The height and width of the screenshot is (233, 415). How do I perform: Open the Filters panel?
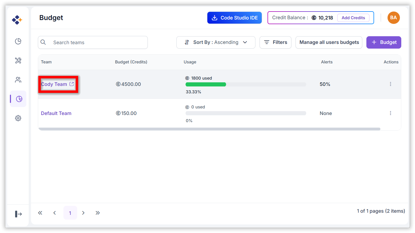[275, 42]
